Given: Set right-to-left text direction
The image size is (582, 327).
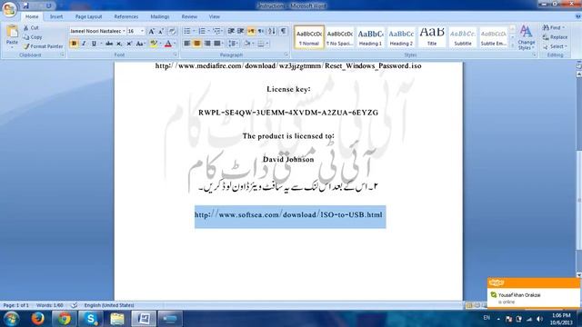Looking at the screenshot, I should (261, 31).
